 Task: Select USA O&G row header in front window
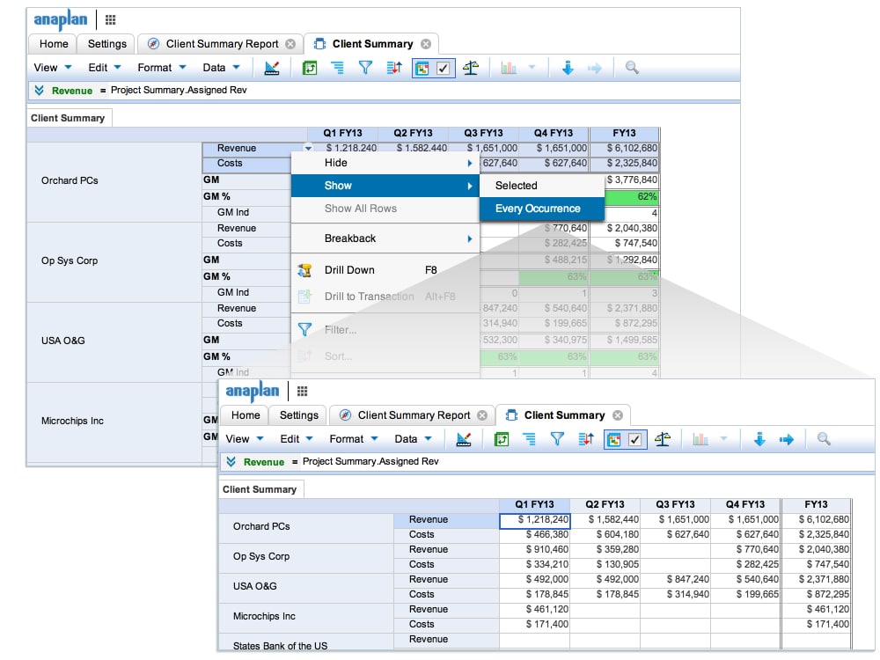pos(306,587)
